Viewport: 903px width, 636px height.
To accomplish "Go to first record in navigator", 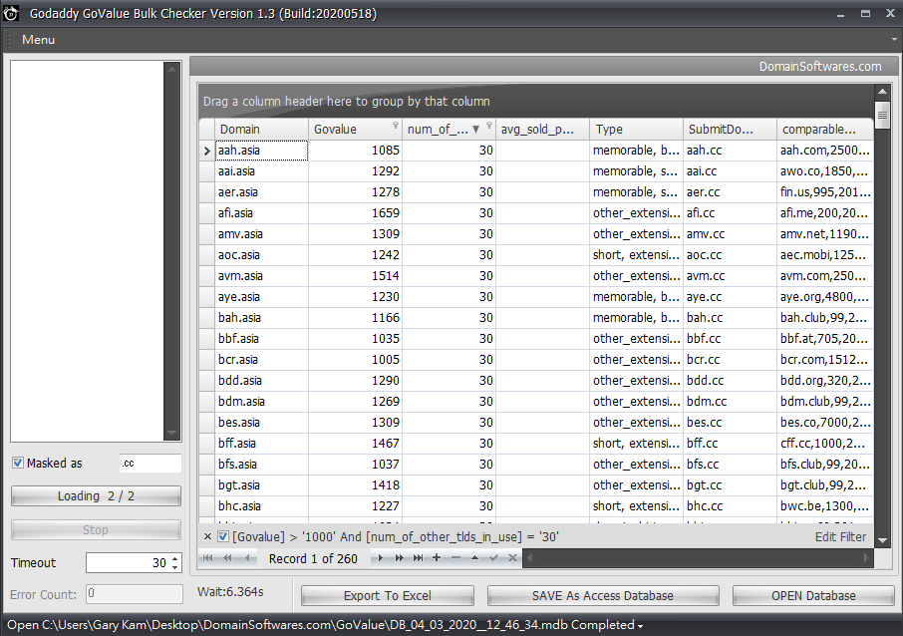I will click(208, 557).
